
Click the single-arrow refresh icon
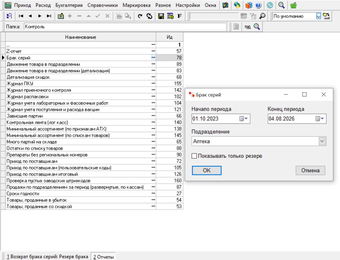tap(140, 16)
